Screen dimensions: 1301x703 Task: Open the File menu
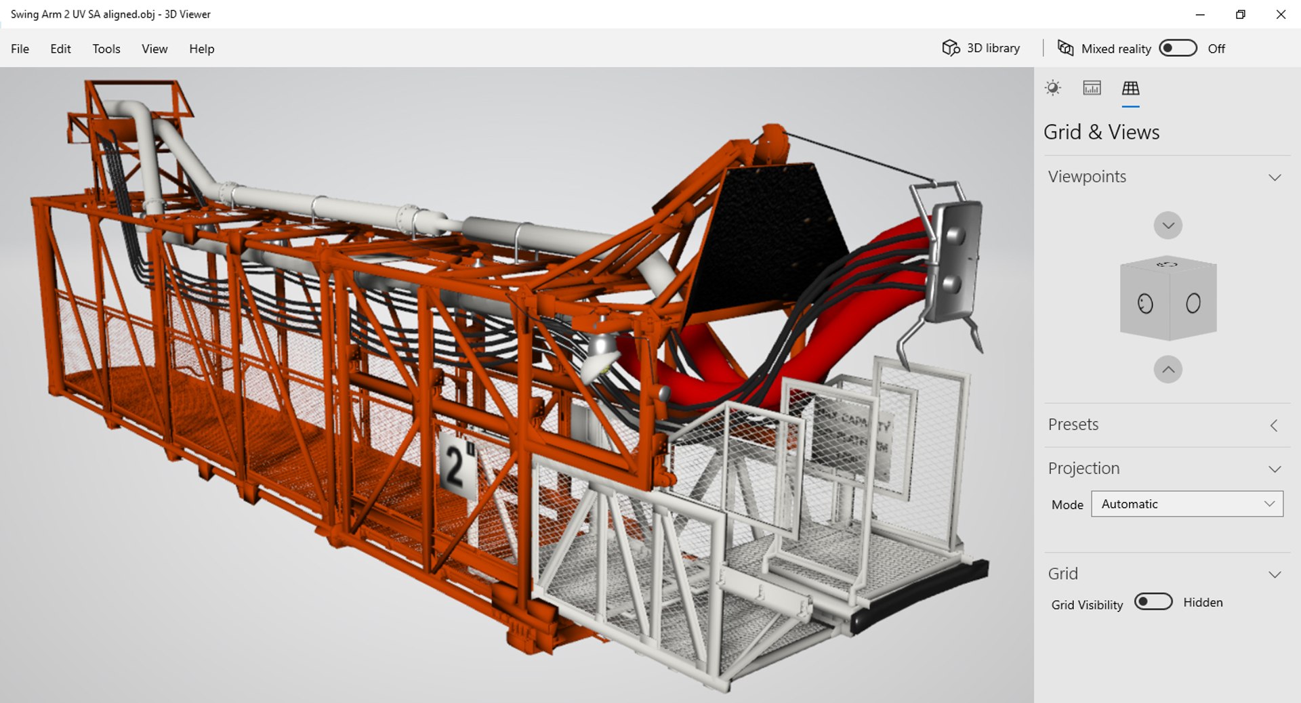(x=20, y=49)
